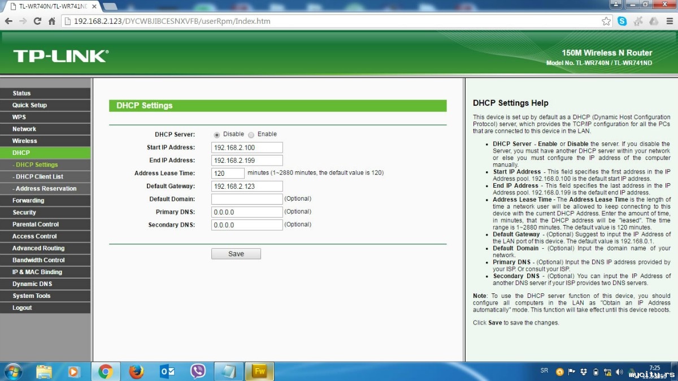
Task: Click the TP-LINK logo
Action: (60, 56)
